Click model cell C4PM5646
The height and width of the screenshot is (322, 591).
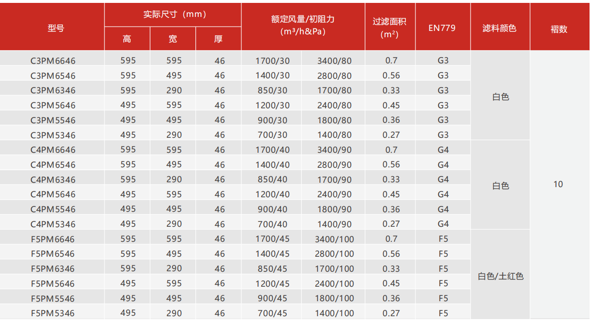[53, 194]
